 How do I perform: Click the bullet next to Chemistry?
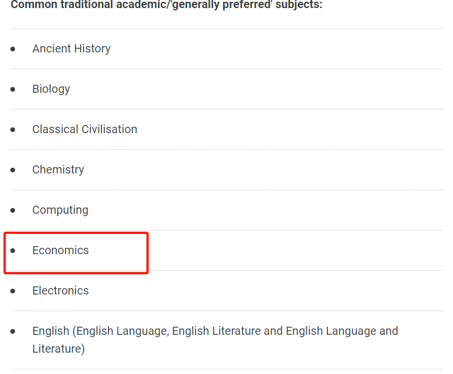tap(13, 170)
